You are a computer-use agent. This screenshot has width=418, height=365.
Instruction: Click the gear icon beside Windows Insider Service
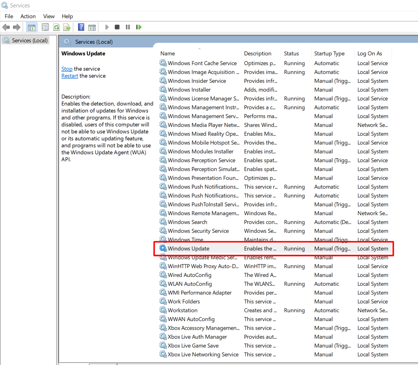click(x=163, y=81)
